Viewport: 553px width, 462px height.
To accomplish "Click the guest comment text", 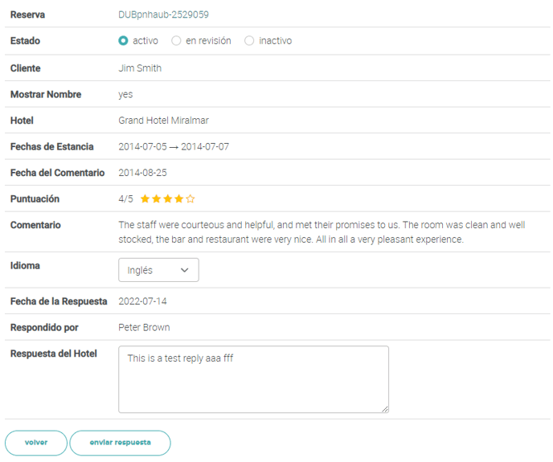I will [x=322, y=232].
